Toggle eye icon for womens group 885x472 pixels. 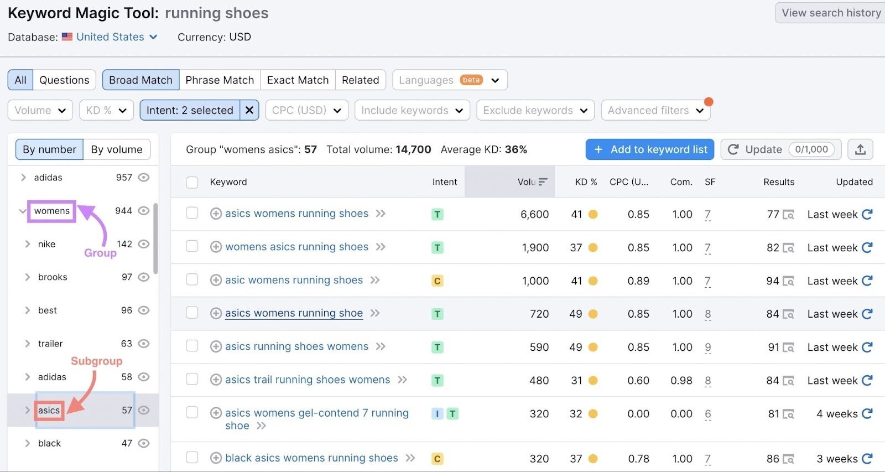144,211
